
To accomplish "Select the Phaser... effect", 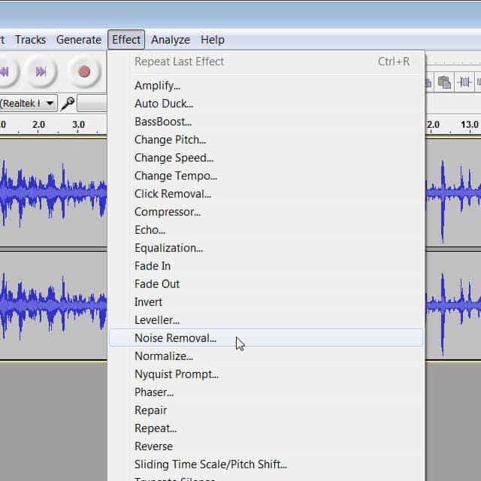I will click(x=265, y=392).
